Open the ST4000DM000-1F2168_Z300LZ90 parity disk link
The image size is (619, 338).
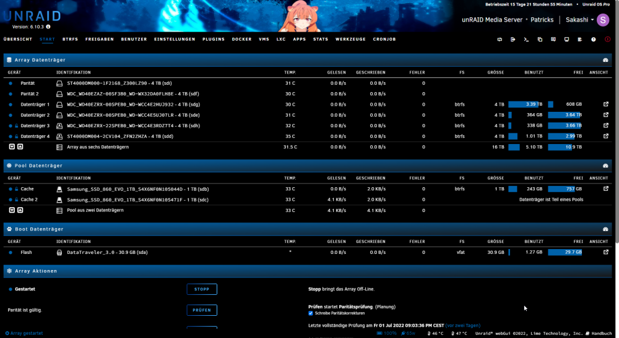click(x=119, y=83)
